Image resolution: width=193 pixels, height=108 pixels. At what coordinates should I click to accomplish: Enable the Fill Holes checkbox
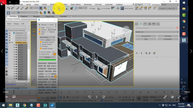41,46
